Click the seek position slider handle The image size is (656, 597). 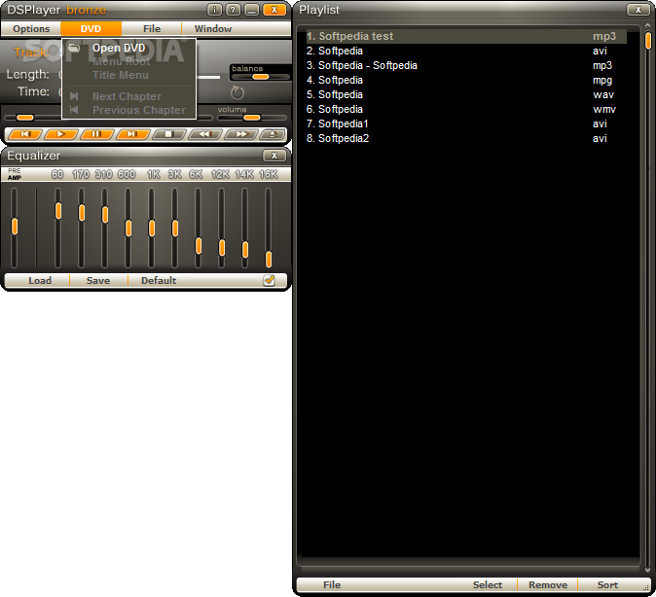pos(24,118)
